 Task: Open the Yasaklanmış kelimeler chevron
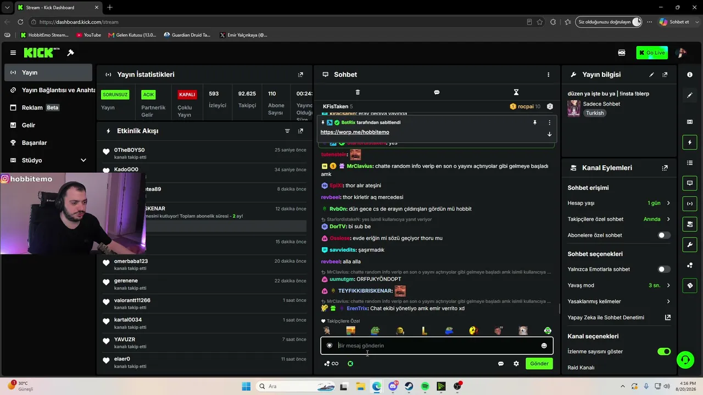pyautogui.click(x=668, y=301)
